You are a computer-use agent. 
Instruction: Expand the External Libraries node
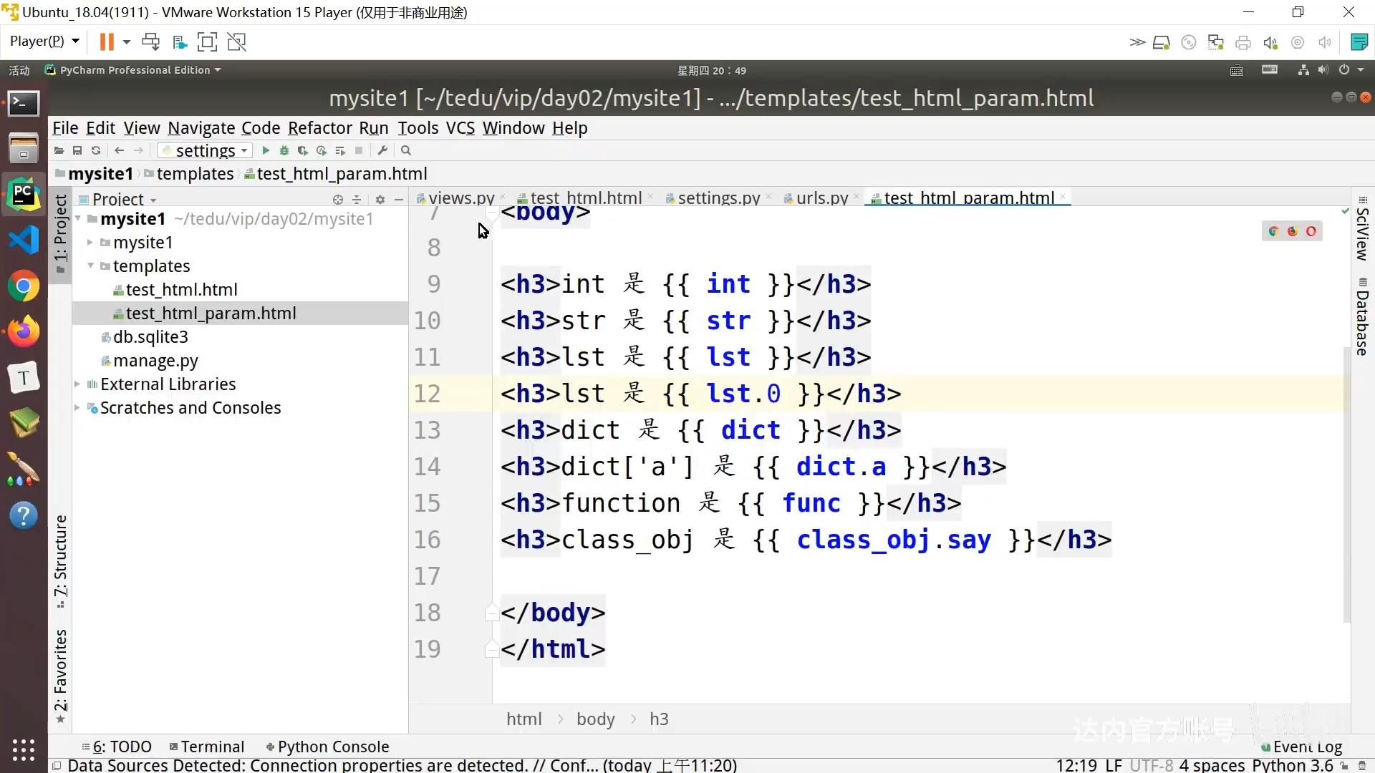(77, 384)
